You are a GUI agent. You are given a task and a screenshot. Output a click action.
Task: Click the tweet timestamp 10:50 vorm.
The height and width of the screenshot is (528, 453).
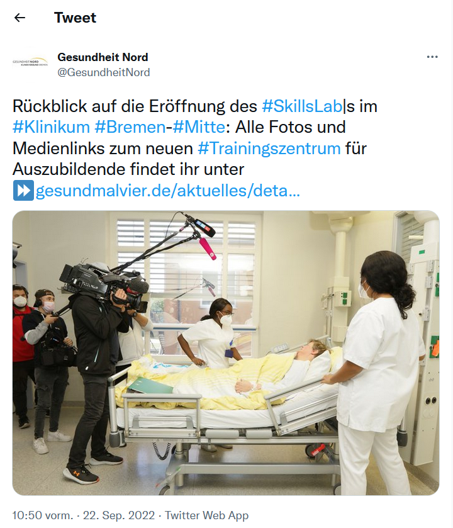tap(42, 515)
